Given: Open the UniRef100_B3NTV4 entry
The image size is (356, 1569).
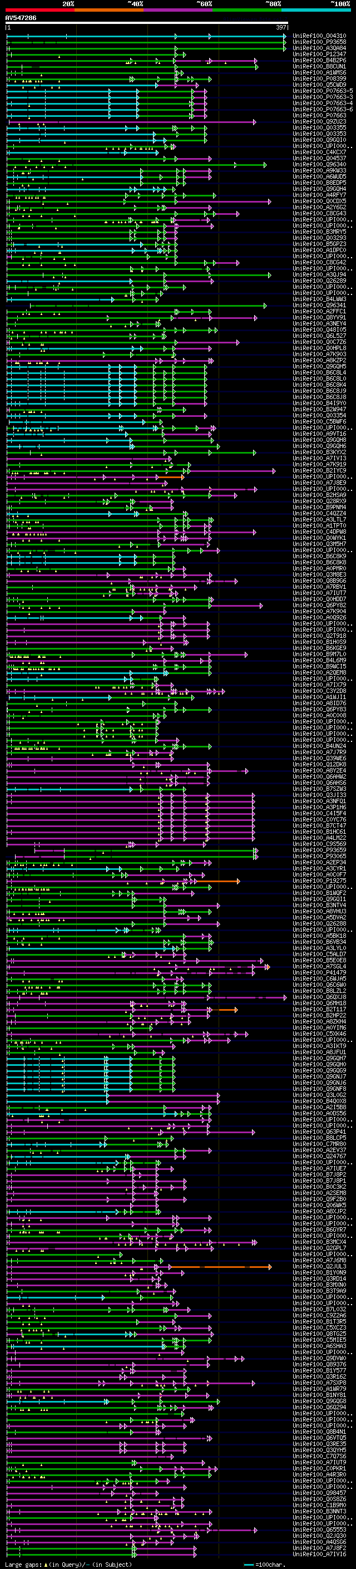Looking at the screenshot, I should click(x=319, y=905).
